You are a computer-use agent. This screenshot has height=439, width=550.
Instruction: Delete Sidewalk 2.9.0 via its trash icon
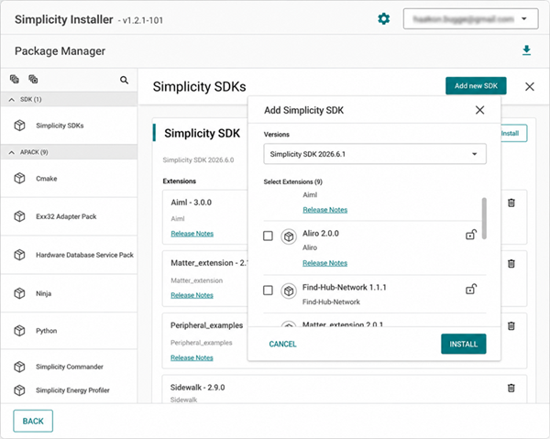pos(511,388)
